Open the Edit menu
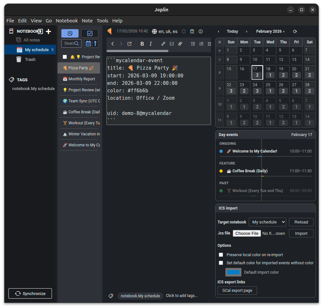The width and height of the screenshot is (323, 308). tap(22, 21)
